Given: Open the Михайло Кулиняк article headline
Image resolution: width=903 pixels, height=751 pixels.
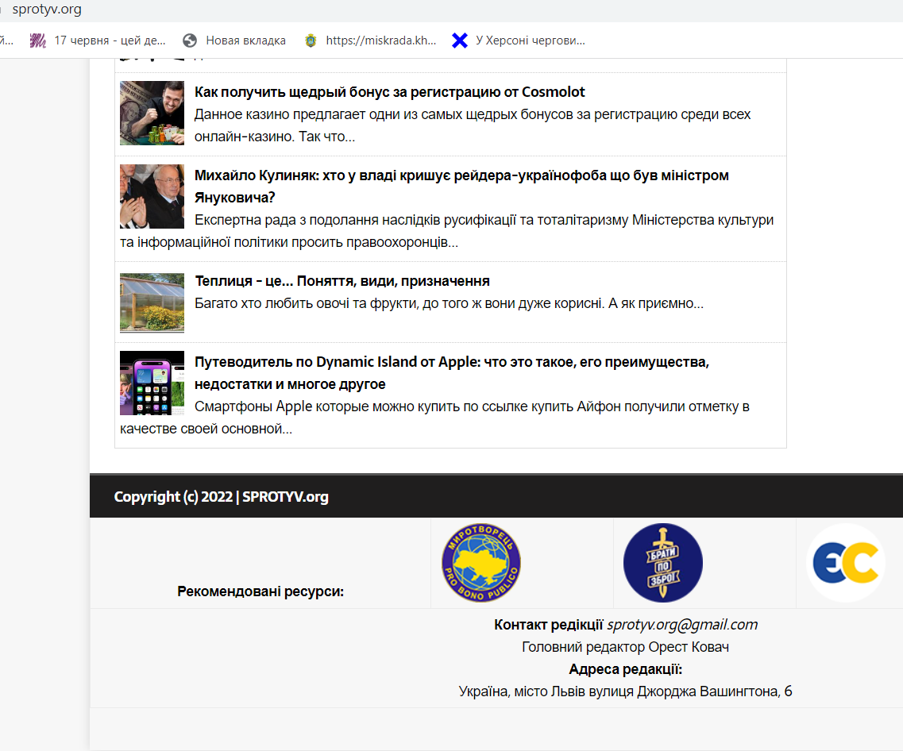Looking at the screenshot, I should click(461, 175).
